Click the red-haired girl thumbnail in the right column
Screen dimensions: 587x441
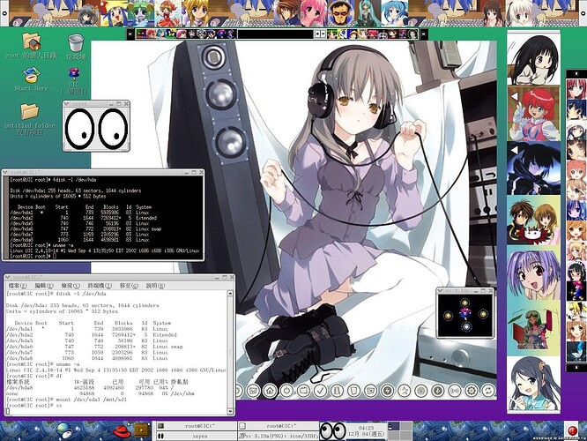534,113
